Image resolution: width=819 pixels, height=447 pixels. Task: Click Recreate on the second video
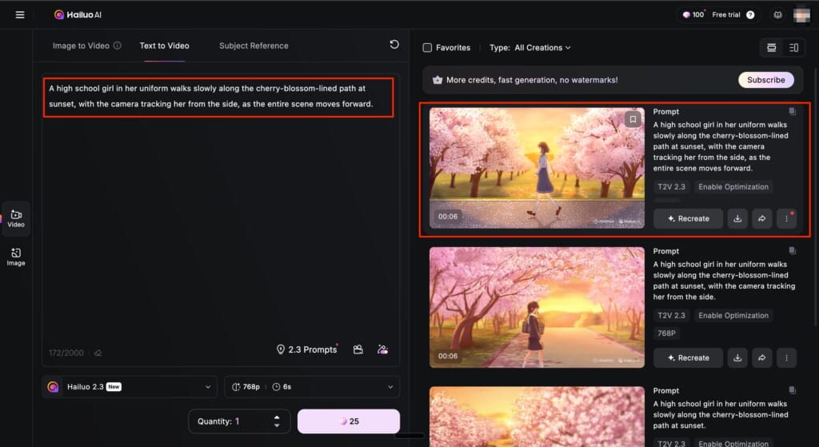pos(688,357)
